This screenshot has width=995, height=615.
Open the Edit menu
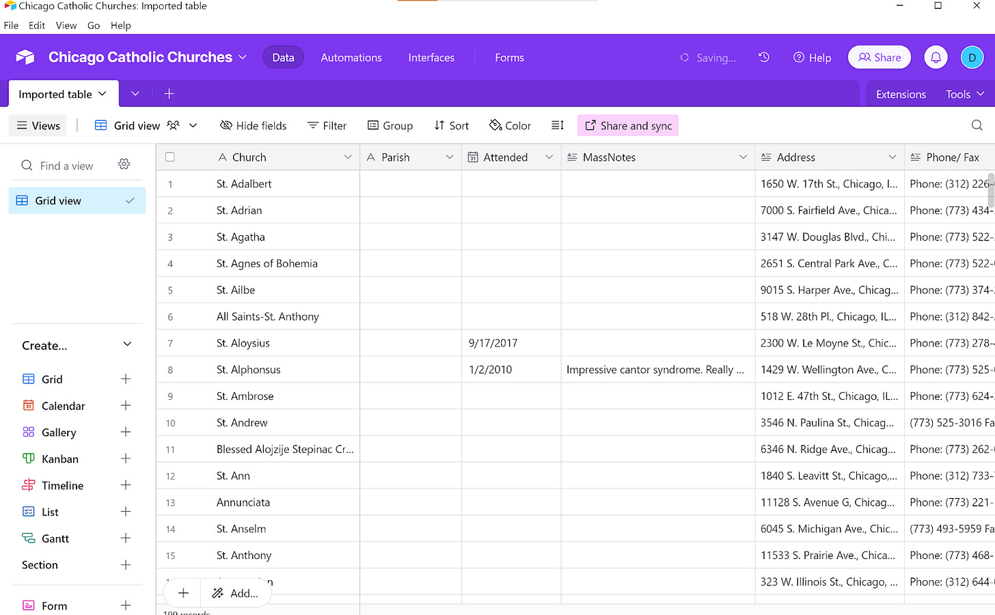[37, 25]
